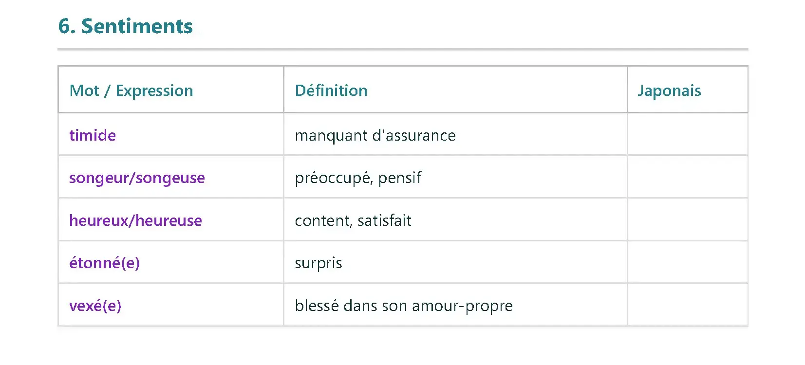The image size is (805, 365).
Task: Click the word "vexé(e)"
Action: pos(95,306)
